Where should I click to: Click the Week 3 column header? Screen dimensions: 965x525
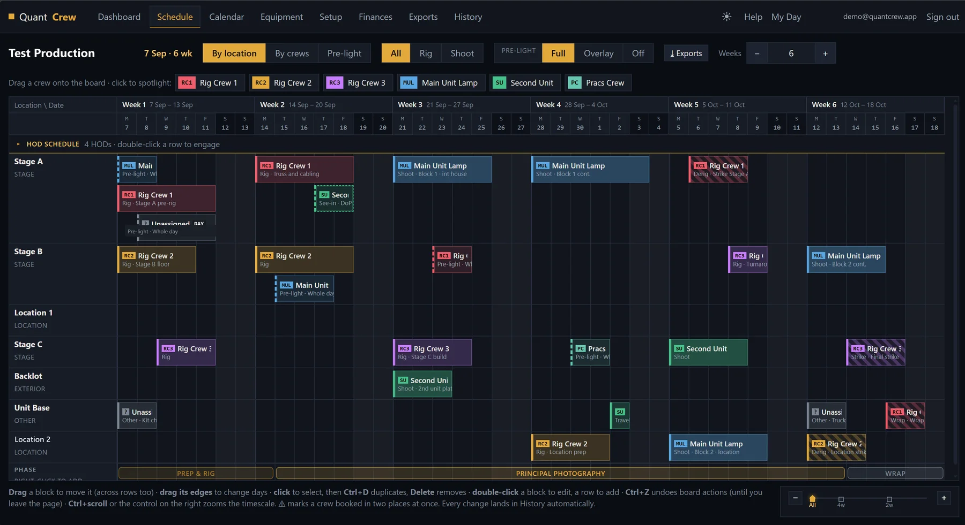462,105
